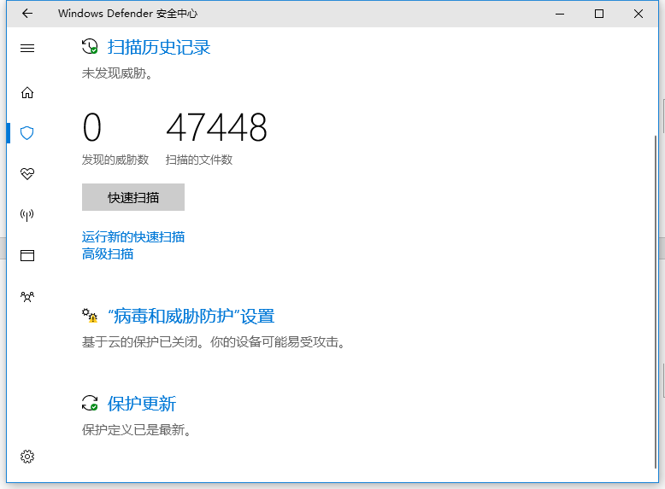Open the 扫描历史记录 heading link
The image size is (665, 489).
click(159, 47)
